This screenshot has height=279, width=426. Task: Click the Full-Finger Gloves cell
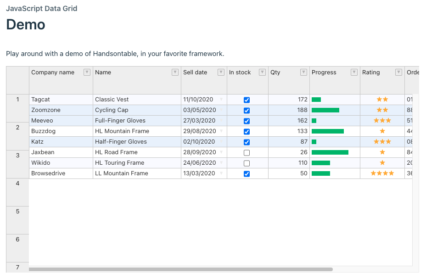pos(137,120)
